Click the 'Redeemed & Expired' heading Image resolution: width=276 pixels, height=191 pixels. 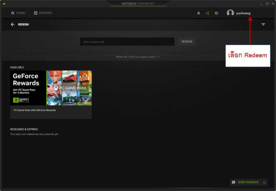(24, 129)
